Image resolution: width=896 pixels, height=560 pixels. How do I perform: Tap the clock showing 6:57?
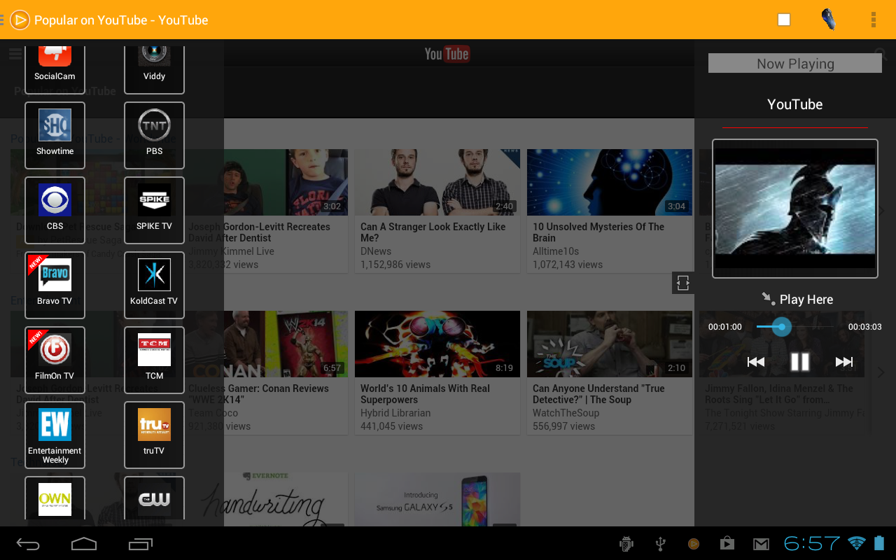click(812, 543)
